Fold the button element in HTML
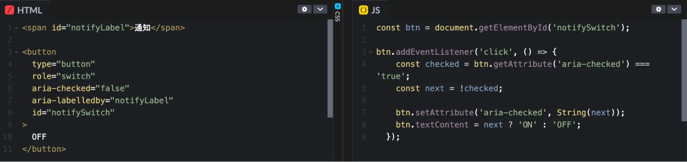Viewport: 687px width, 162px height. [x=16, y=52]
